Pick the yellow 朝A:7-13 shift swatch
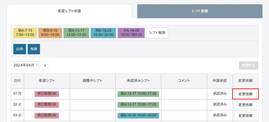 point(25,33)
